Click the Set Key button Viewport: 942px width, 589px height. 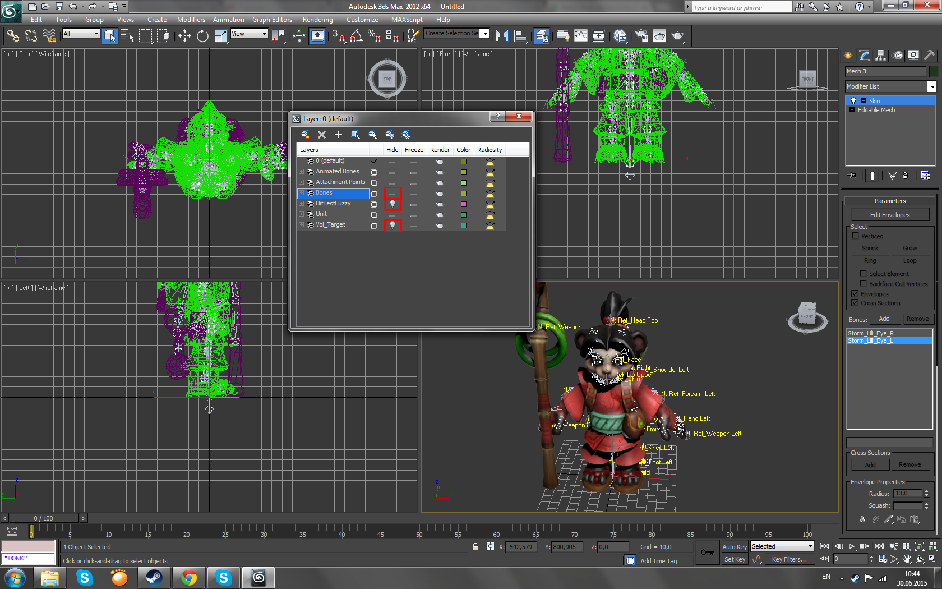tap(735, 559)
